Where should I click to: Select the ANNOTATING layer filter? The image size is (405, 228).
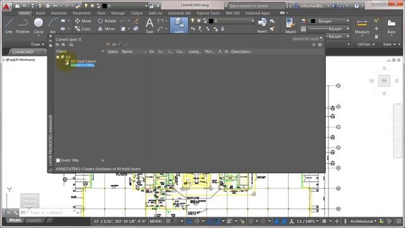click(83, 65)
